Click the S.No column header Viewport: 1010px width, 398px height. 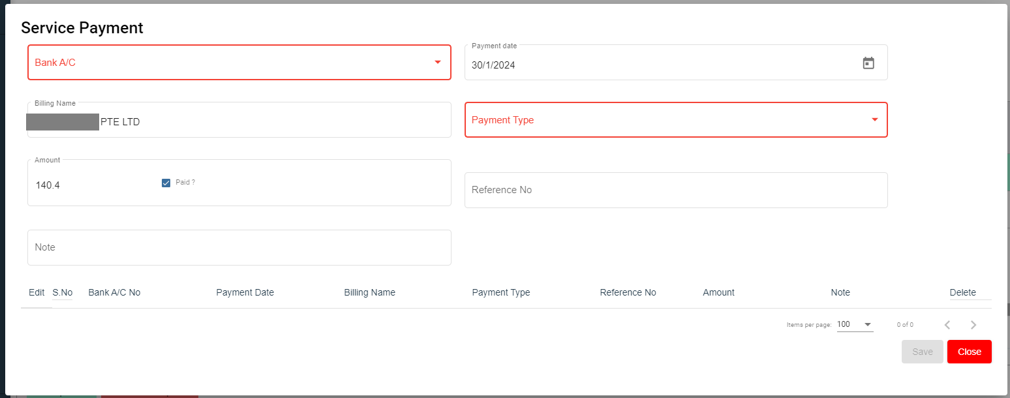(x=63, y=292)
